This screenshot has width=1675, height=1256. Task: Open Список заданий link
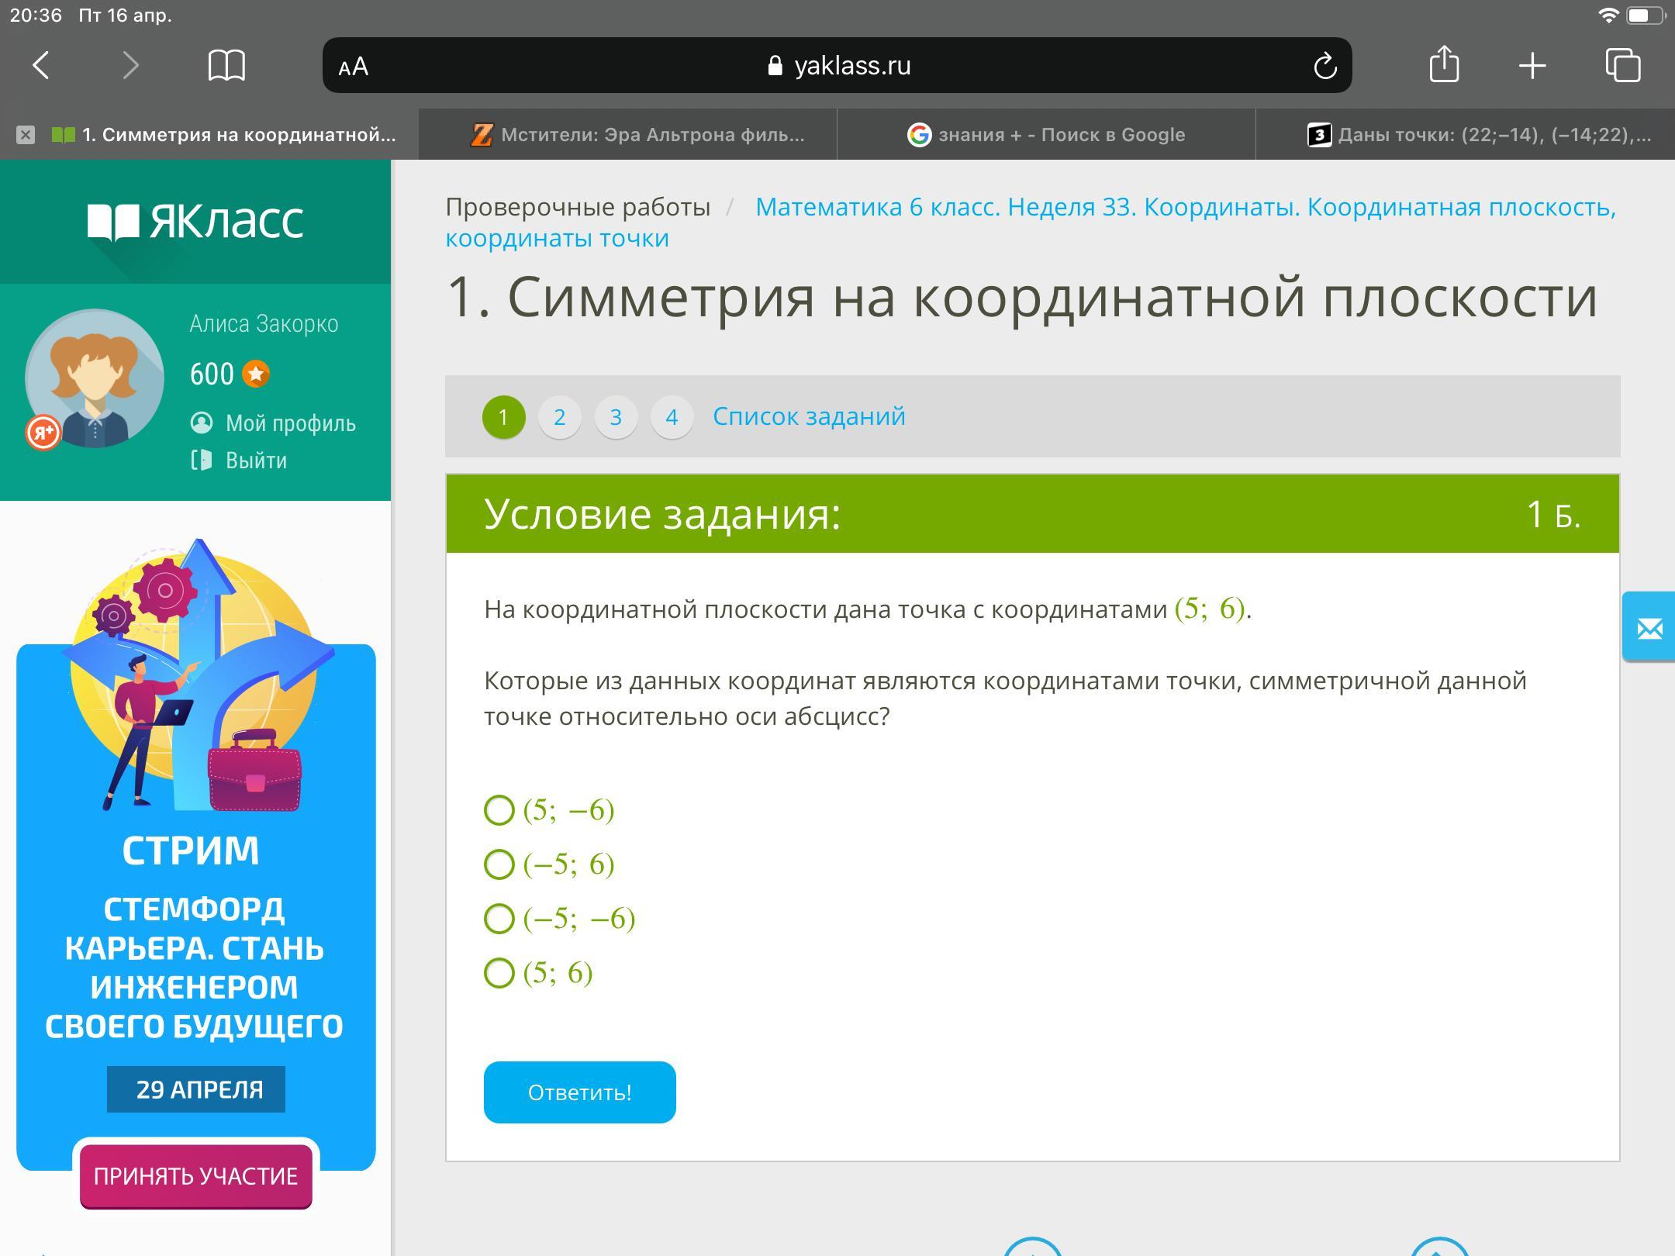tap(809, 416)
